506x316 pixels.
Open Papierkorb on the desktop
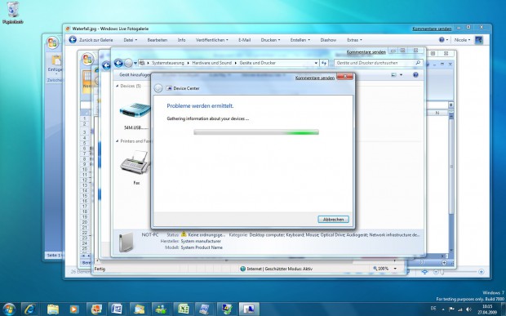click(12, 13)
